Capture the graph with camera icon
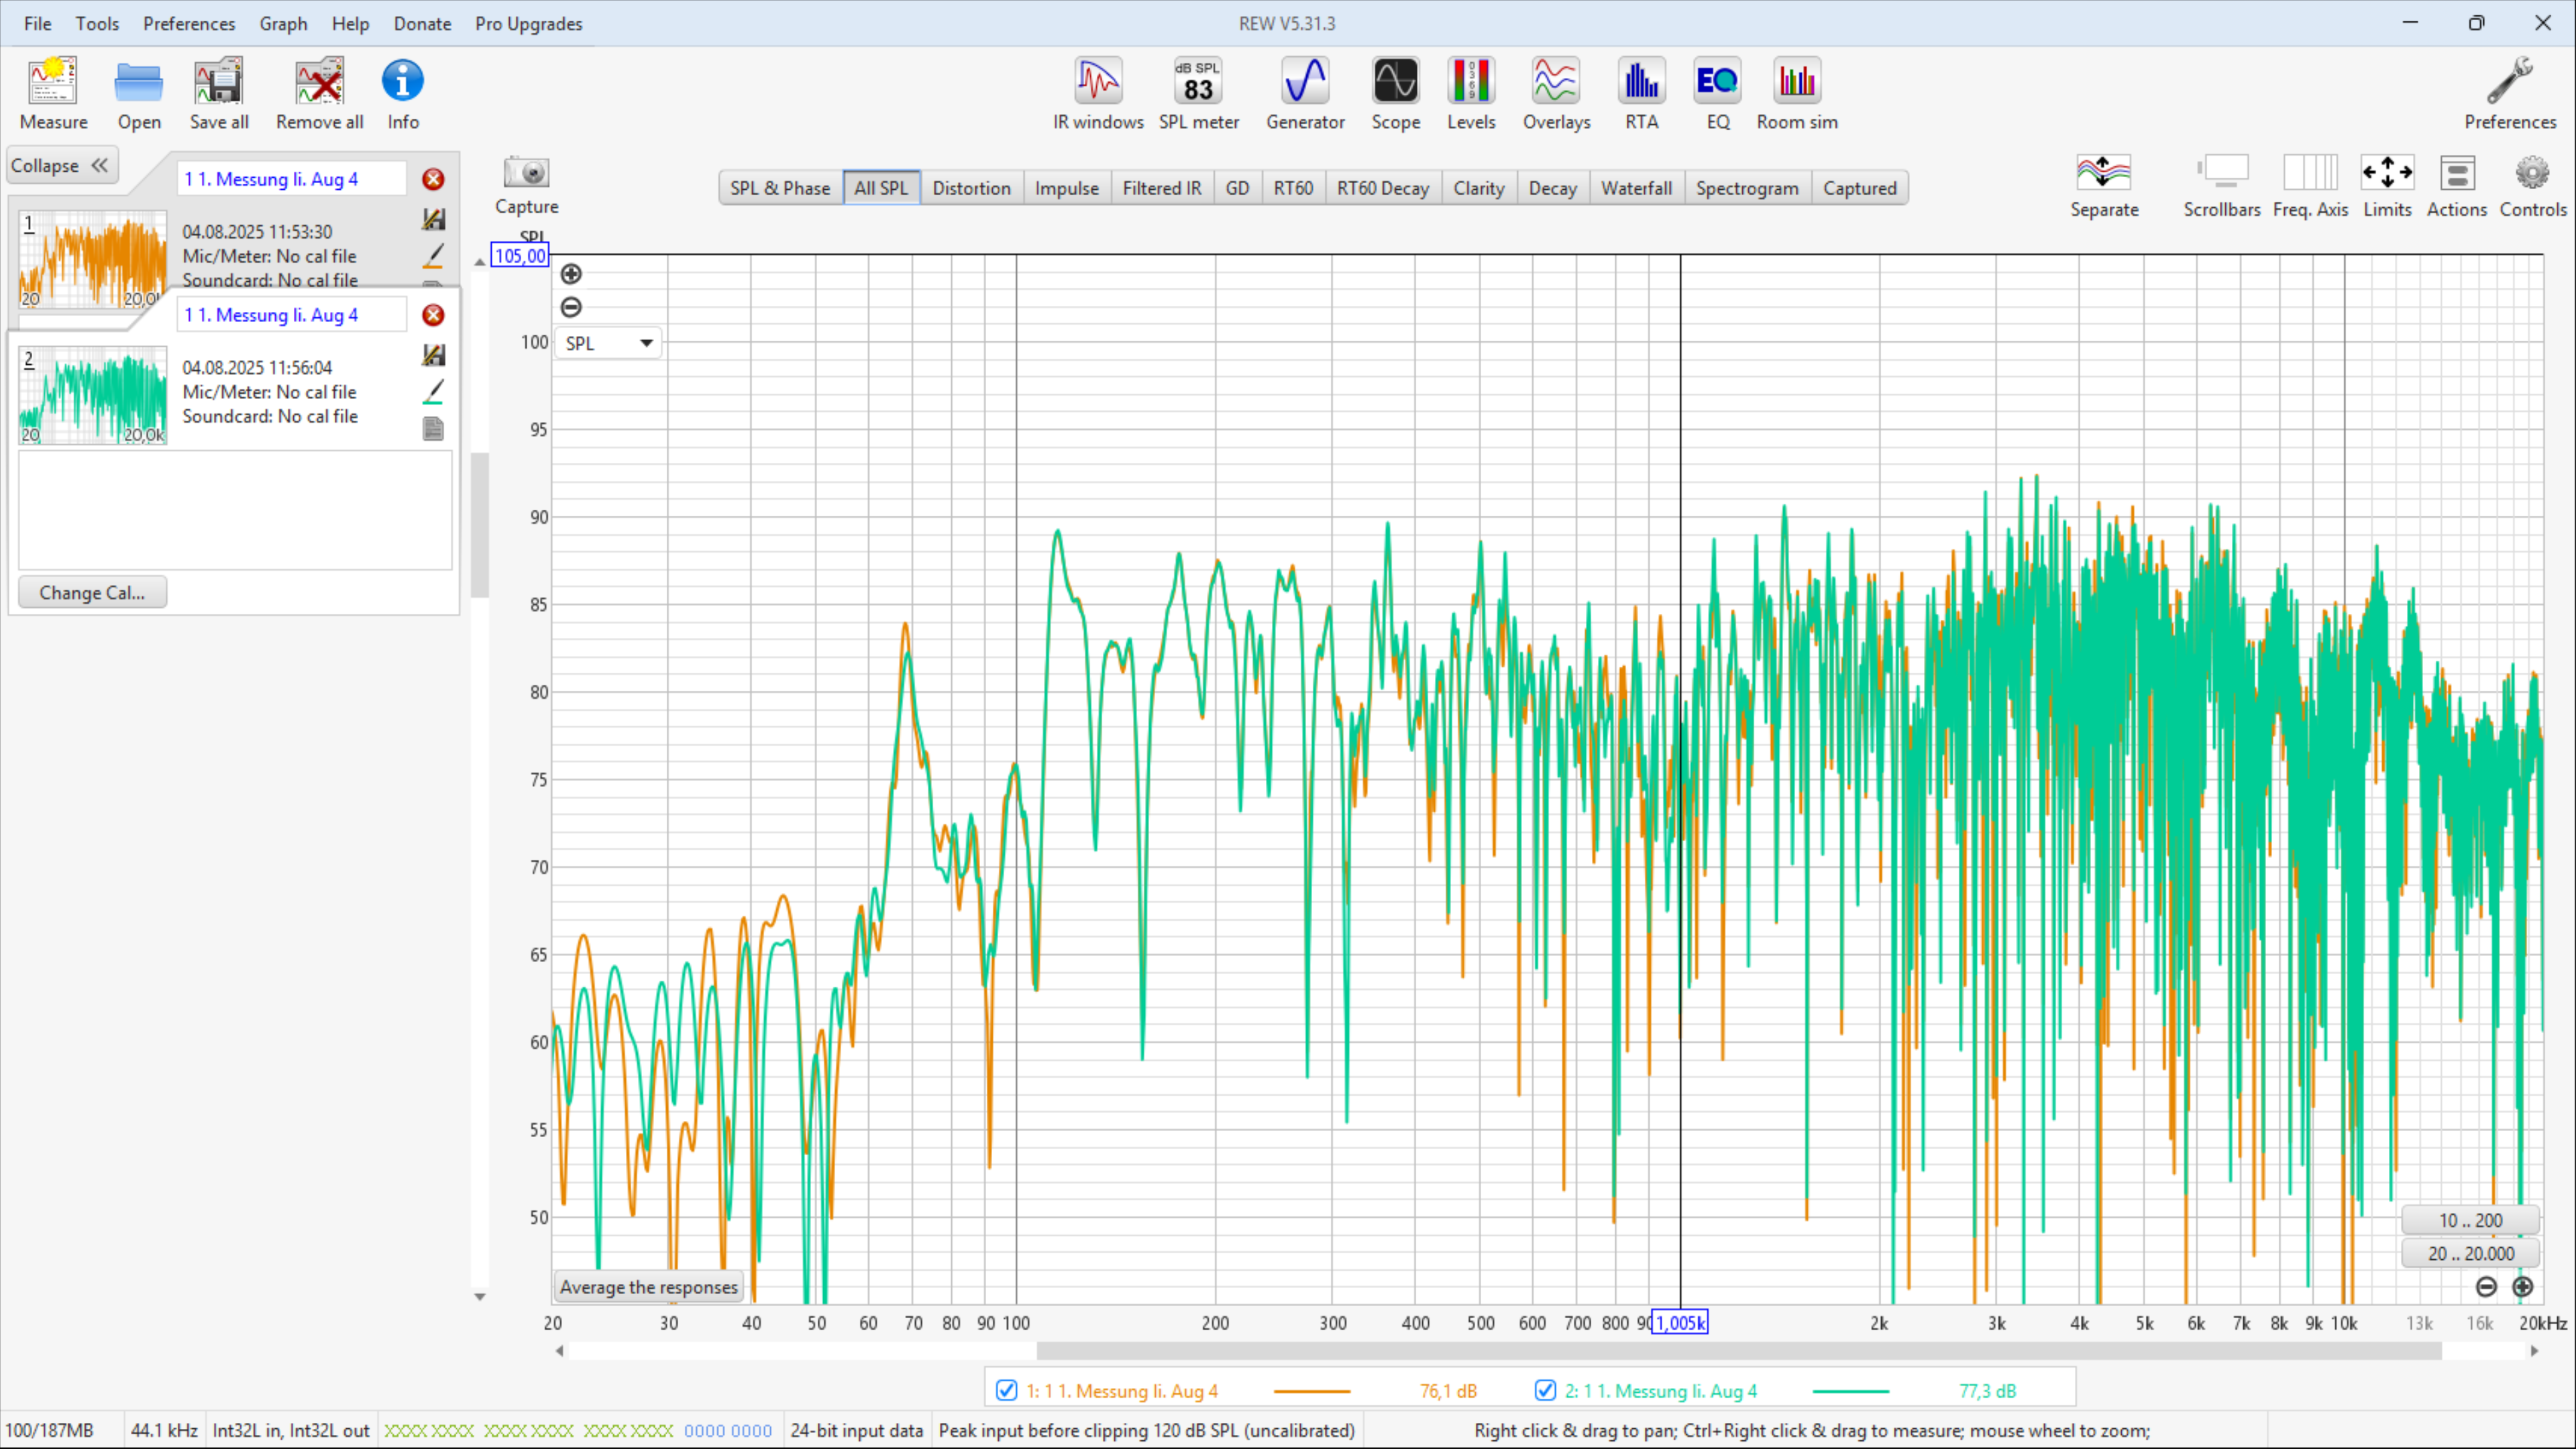This screenshot has height=1449, width=2576. 526,185
